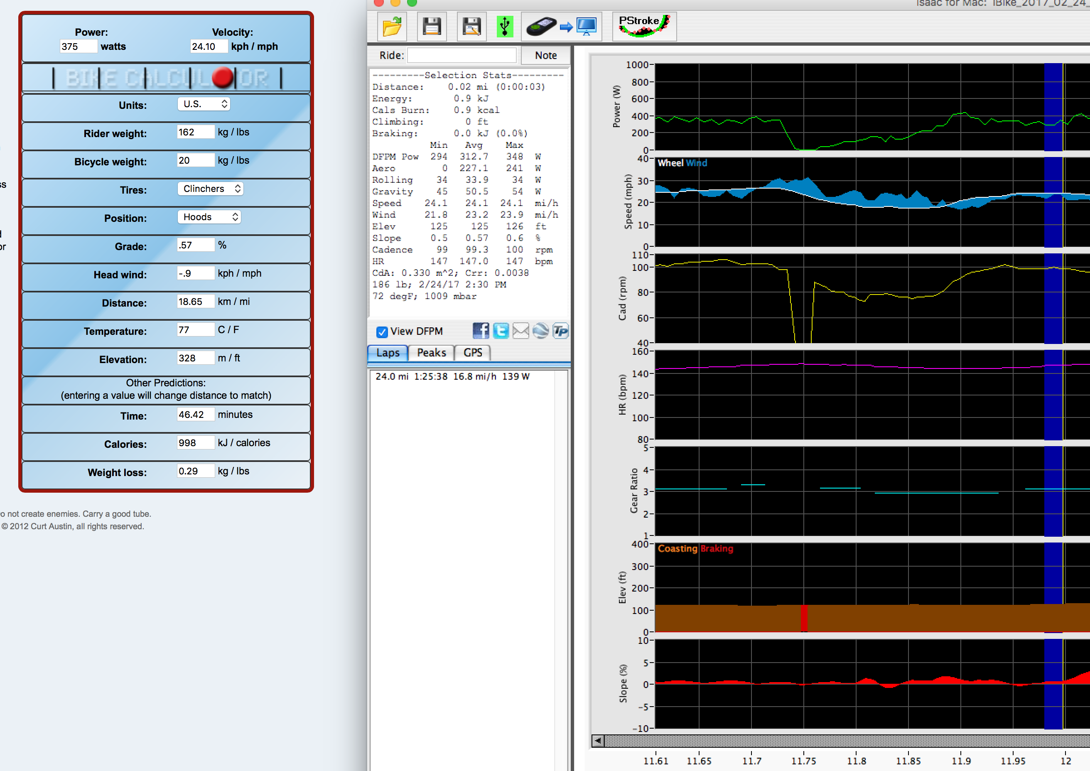Click the 'Cadence' stats row label
Viewport: 1090px width, 771px height.
[x=393, y=250]
